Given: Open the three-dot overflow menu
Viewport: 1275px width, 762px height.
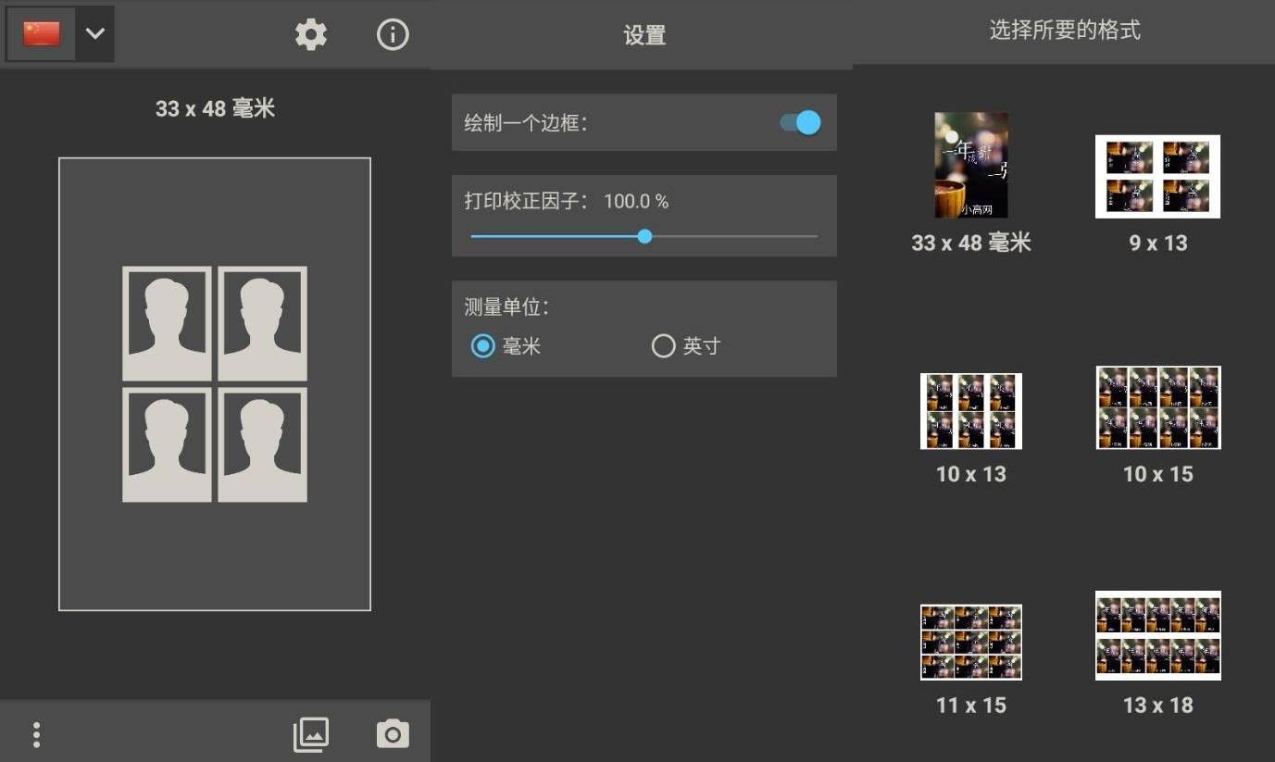Looking at the screenshot, I should coord(36,734).
